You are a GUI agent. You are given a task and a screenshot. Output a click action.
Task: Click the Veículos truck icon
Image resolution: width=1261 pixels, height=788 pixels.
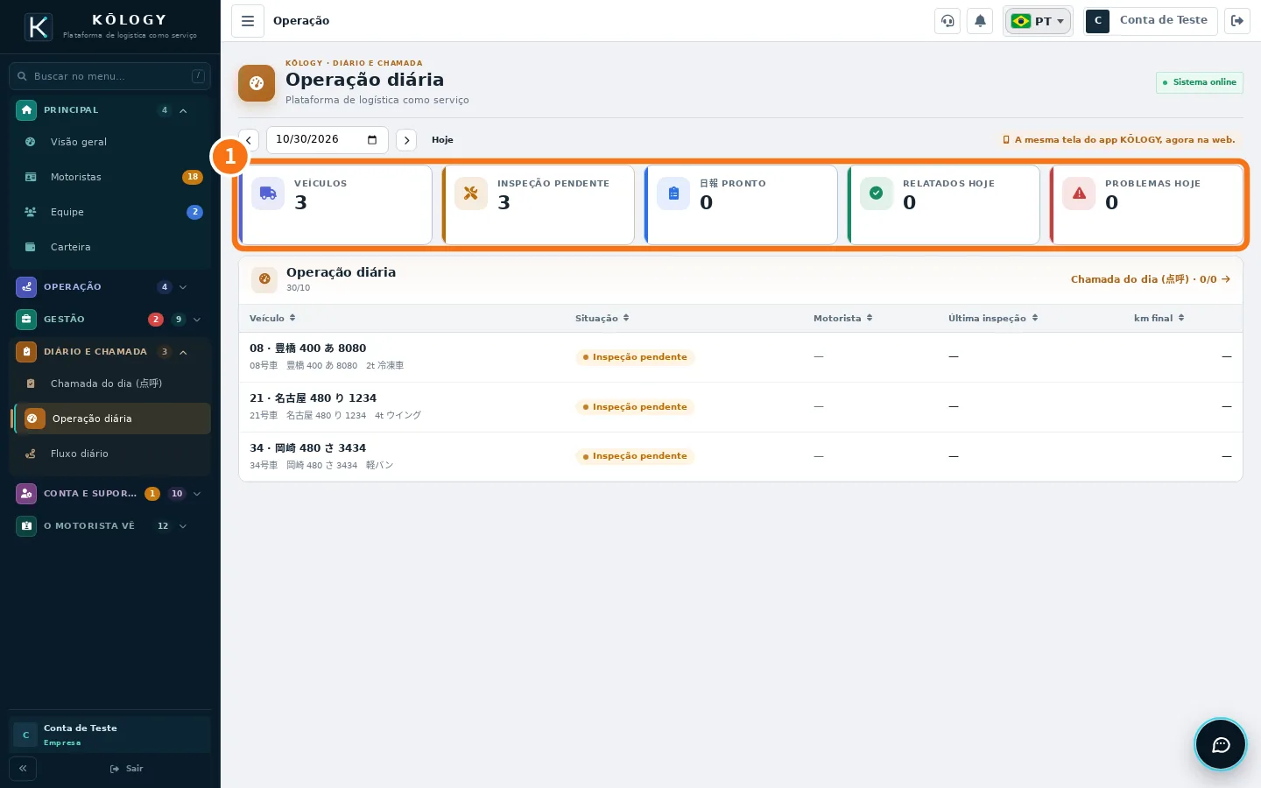click(268, 193)
